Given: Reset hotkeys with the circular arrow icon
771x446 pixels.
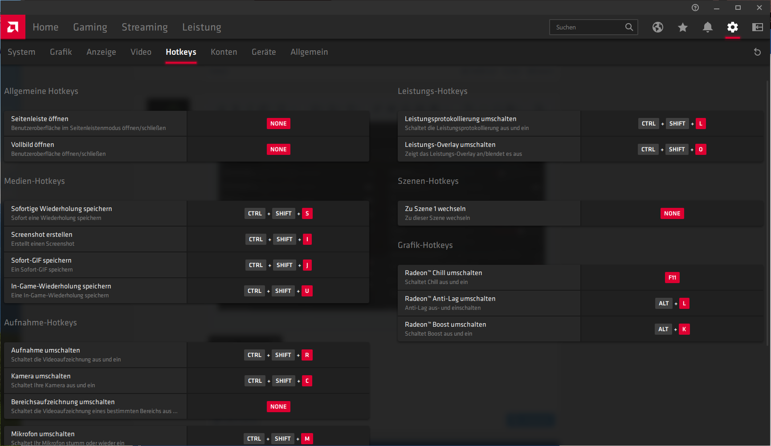Looking at the screenshot, I should [757, 52].
